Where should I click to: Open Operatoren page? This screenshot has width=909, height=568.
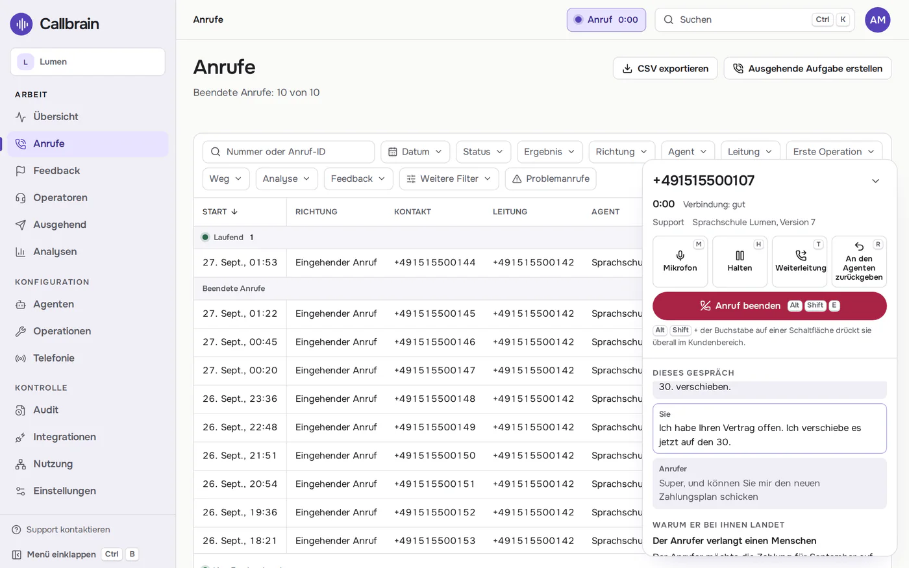88,198
